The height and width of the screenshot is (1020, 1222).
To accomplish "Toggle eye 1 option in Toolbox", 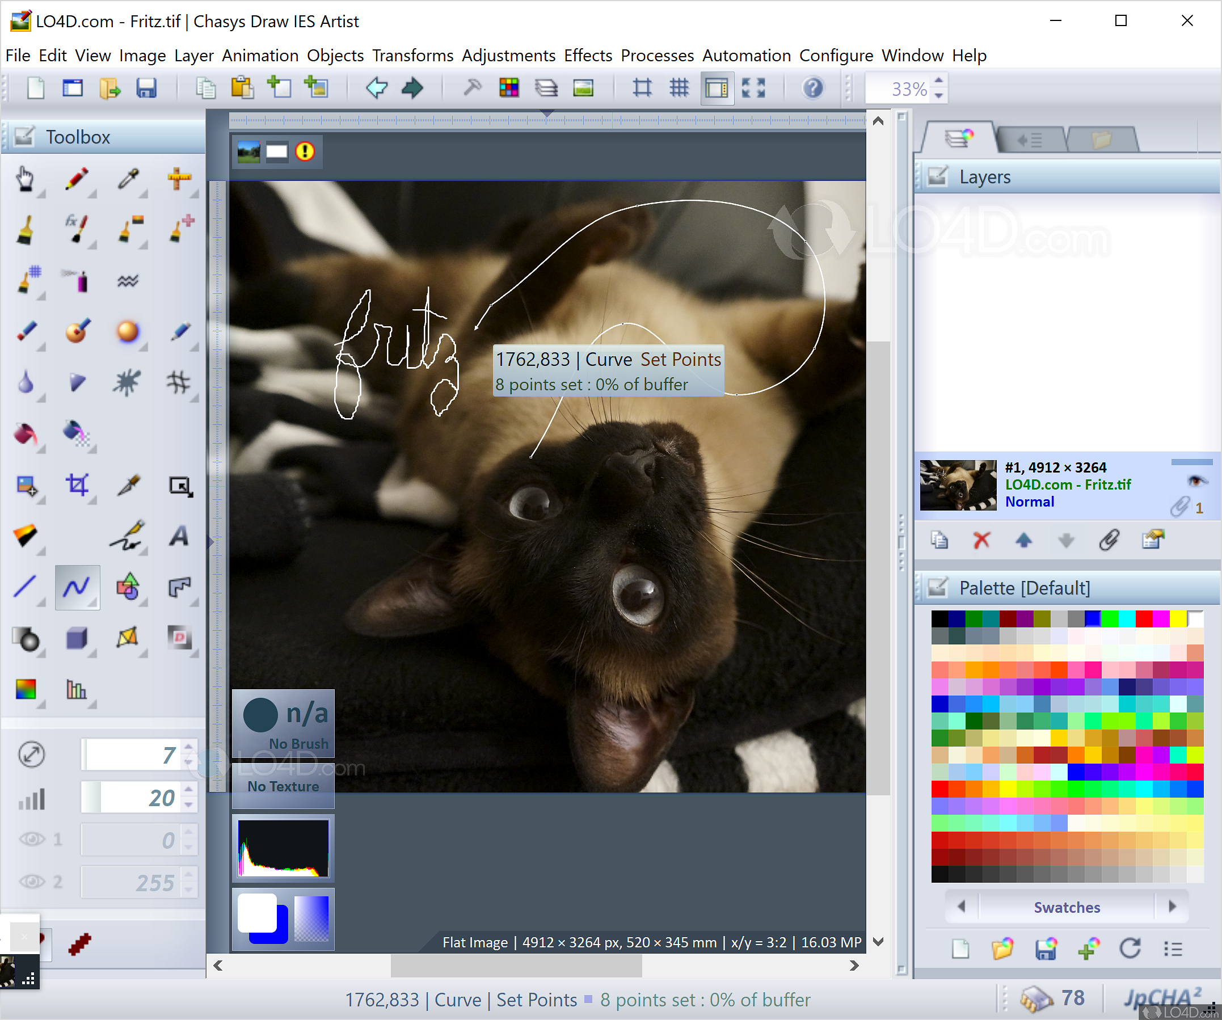I will click(32, 839).
